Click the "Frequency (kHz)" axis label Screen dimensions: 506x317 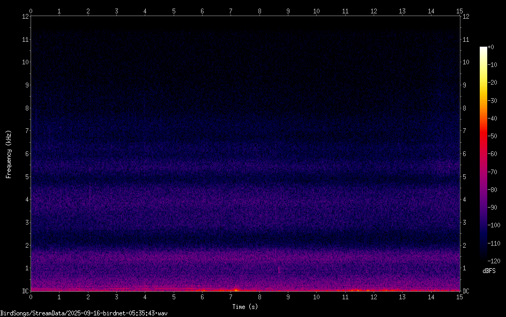(9, 154)
